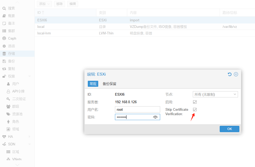
Task: Click the reset icon in dialog header
Action: click(230, 74)
